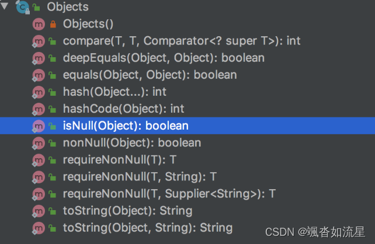Click the method icon of isNull row
Screen dimensions: 375x244
click(39, 126)
